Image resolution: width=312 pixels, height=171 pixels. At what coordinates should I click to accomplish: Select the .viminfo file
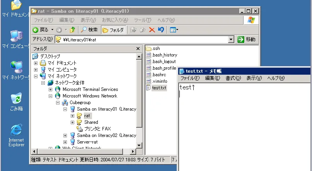click(x=157, y=81)
